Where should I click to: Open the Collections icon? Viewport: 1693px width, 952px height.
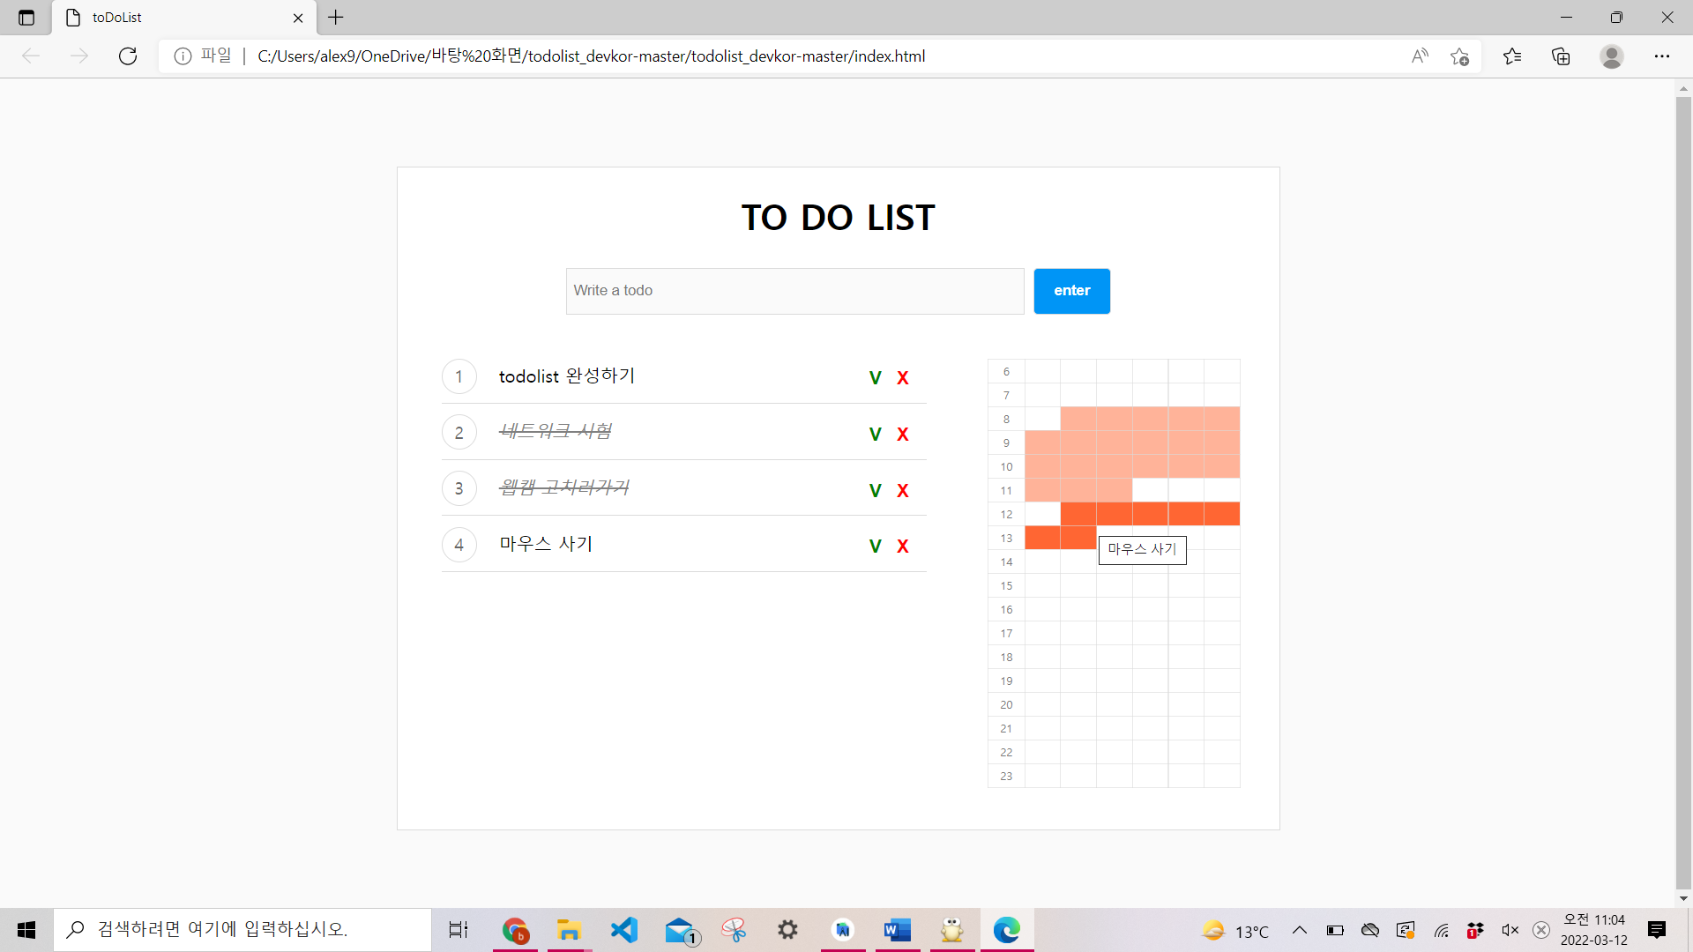tap(1561, 56)
